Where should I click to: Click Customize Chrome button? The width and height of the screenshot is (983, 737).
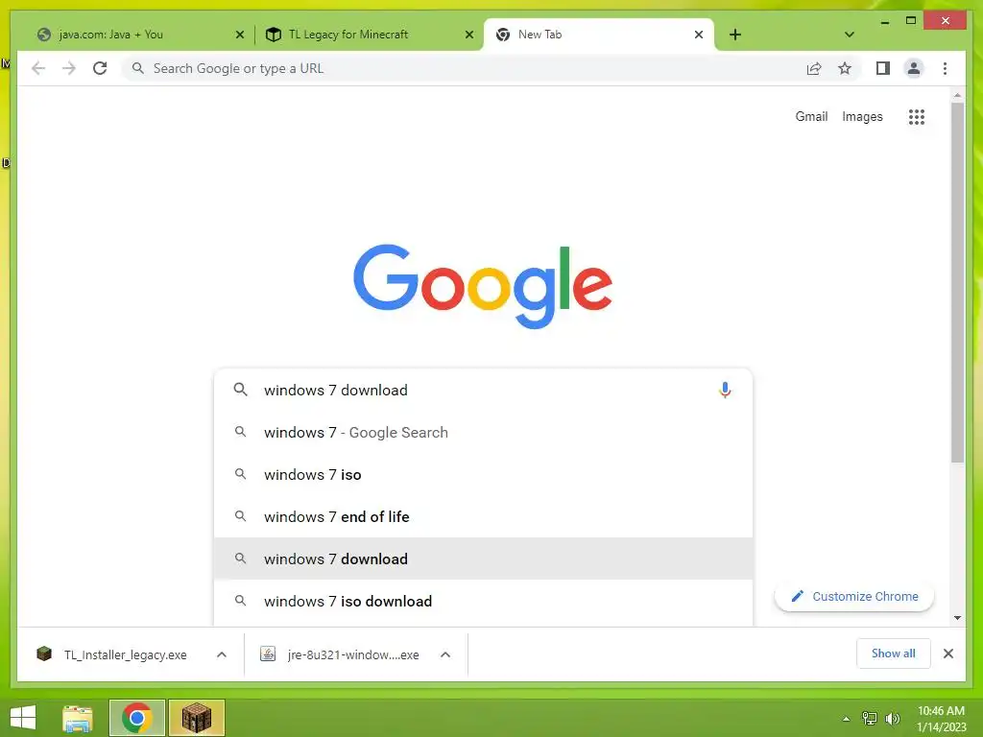[x=853, y=596]
